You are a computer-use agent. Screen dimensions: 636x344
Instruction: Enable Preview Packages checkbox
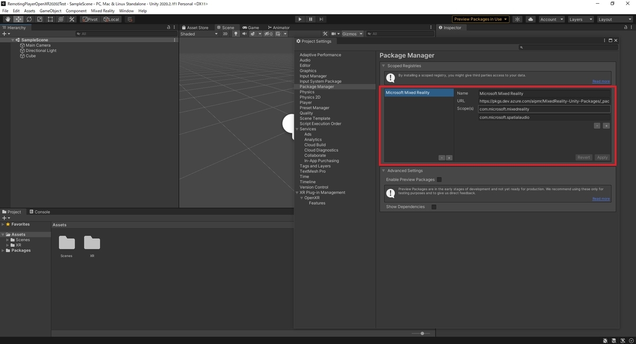(x=439, y=179)
